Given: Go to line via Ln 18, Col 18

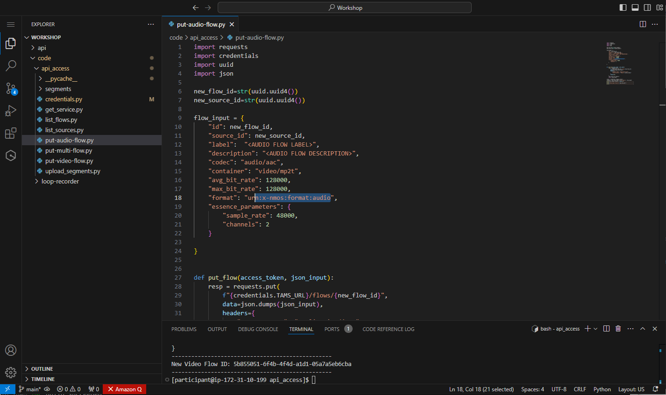Looking at the screenshot, I should pos(481,389).
